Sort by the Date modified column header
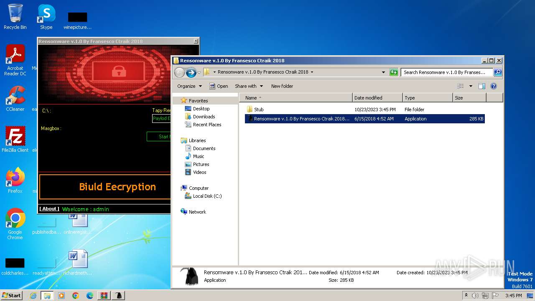The width and height of the screenshot is (535, 301). 377,98
